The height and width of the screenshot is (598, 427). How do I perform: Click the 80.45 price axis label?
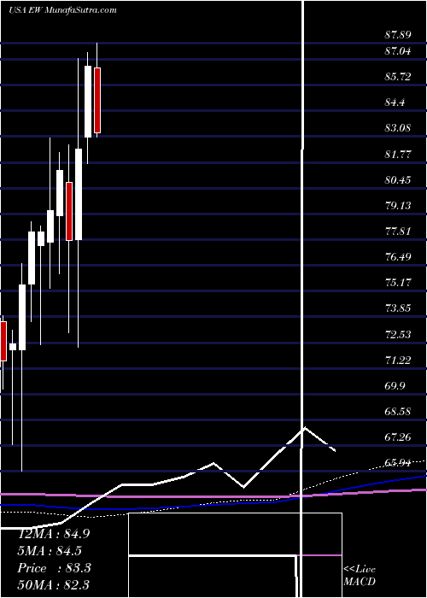(398, 179)
